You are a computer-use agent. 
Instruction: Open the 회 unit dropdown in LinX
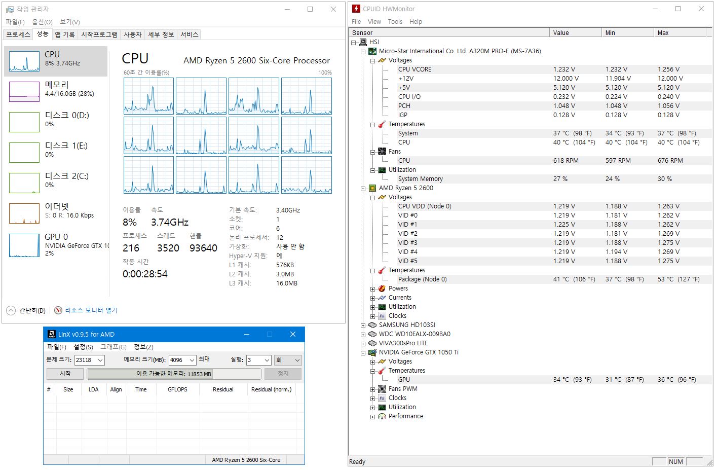[288, 360]
